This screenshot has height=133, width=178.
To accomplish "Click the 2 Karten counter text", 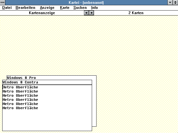I will click(x=136, y=13).
